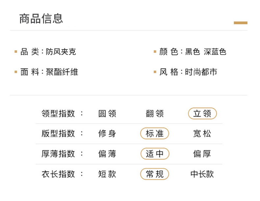
Task: Select the 中长款 length option
Action: click(x=202, y=174)
